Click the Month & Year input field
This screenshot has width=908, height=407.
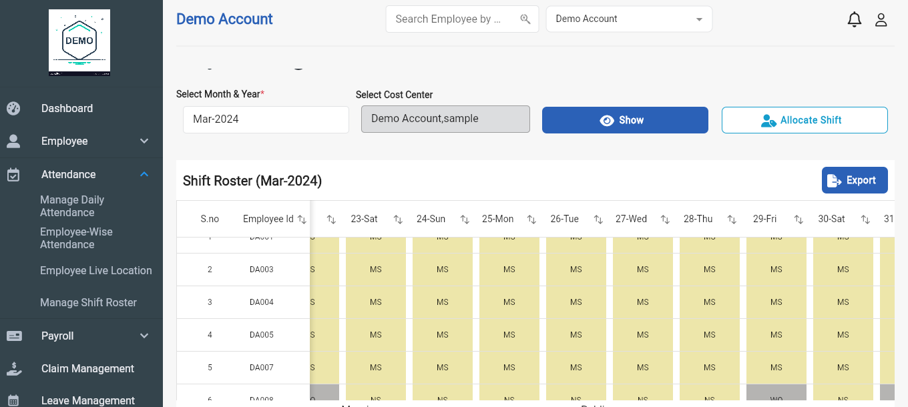click(x=266, y=119)
